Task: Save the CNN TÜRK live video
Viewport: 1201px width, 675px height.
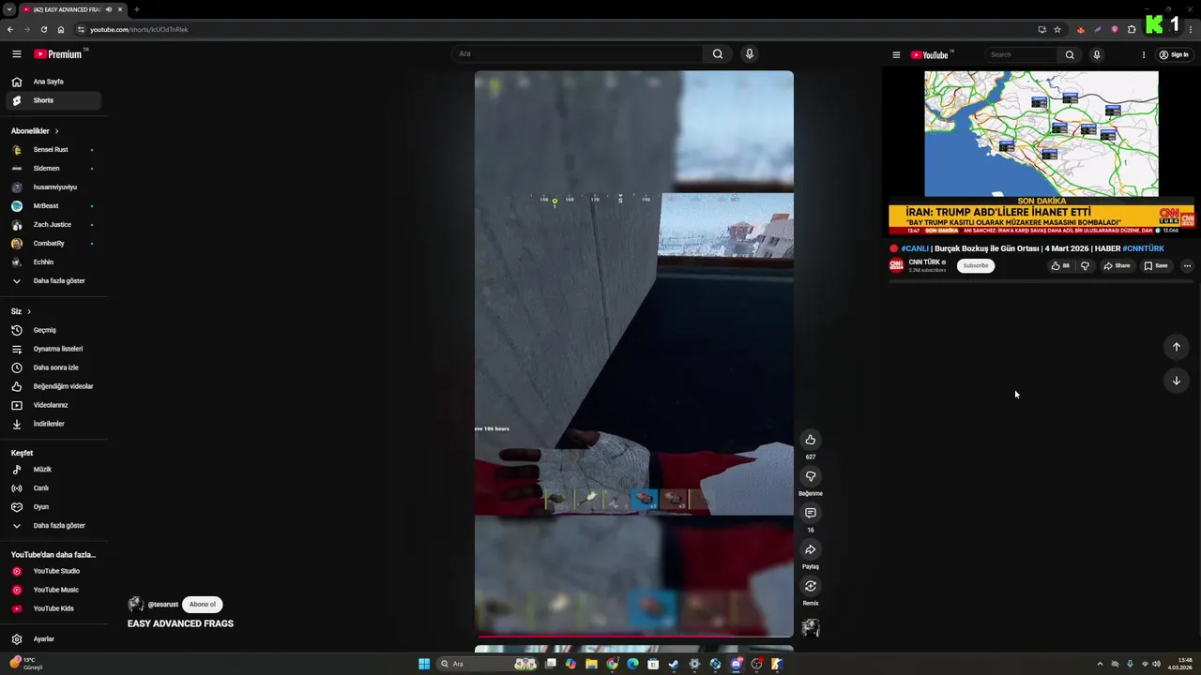Action: pos(1156,265)
